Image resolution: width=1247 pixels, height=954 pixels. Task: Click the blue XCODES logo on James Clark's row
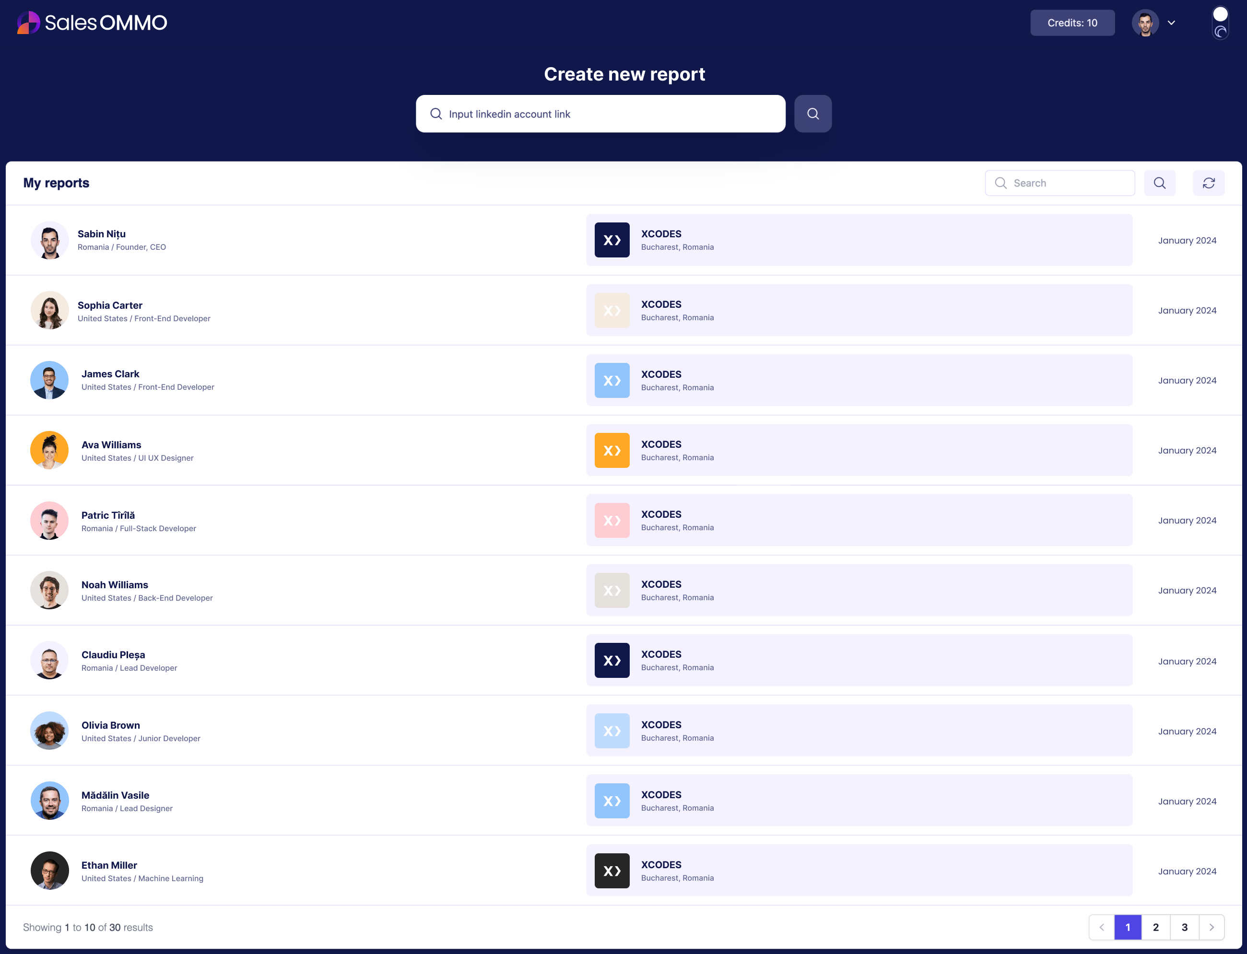(612, 381)
